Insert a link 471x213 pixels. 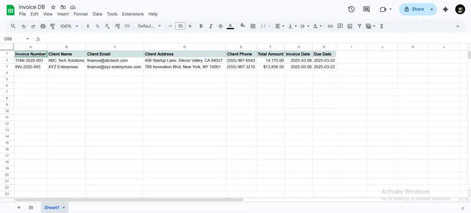pos(330,26)
